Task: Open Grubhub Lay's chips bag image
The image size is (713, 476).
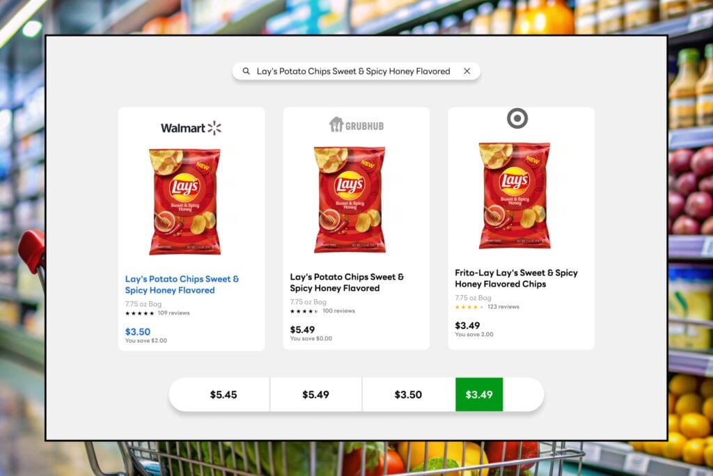Action: (x=350, y=200)
